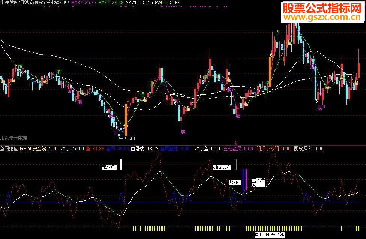This screenshot has height=239, width=366.
Task: Click the magenta 三七金叉 signal column
Action: point(246,180)
